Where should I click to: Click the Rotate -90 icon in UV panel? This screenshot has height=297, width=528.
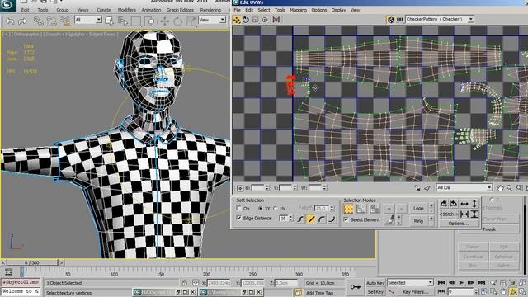pyautogui.click(x=454, y=204)
